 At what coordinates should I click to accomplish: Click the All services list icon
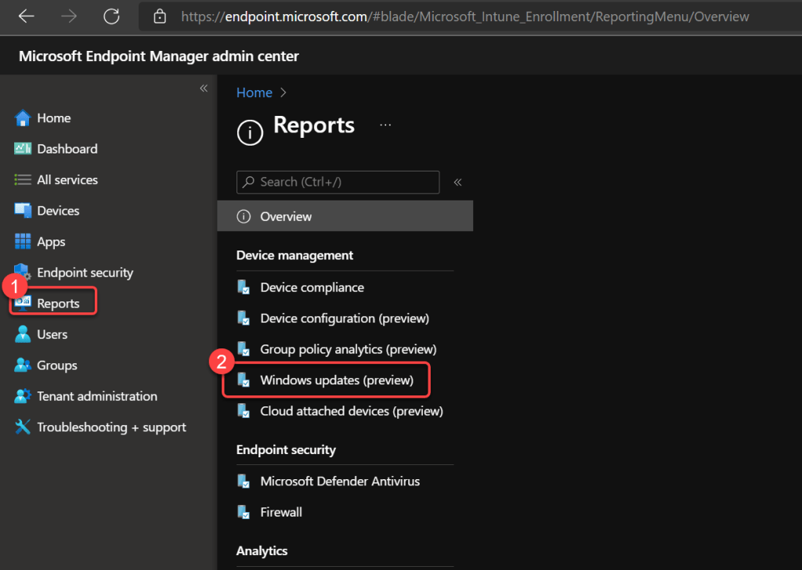(x=23, y=180)
